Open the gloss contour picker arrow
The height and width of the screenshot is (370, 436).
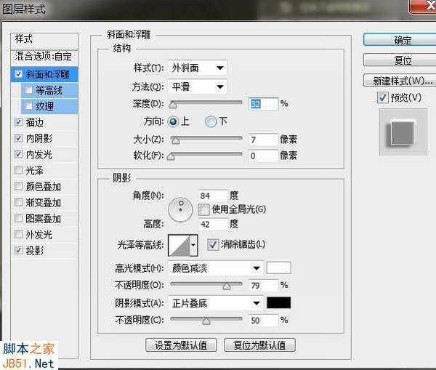[193, 246]
